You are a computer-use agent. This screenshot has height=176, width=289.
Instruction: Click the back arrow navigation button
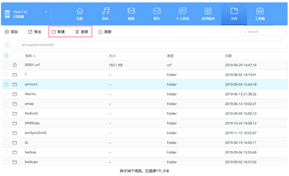click(8, 45)
